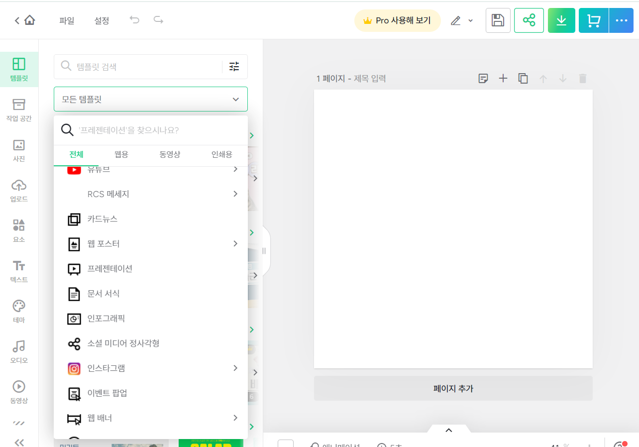Click the save disk icon in toolbar
The width and height of the screenshot is (639, 447).
(x=498, y=20)
